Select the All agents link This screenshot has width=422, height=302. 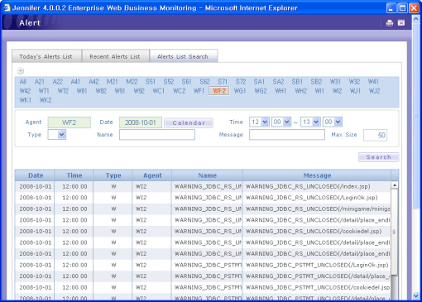[x=23, y=82]
